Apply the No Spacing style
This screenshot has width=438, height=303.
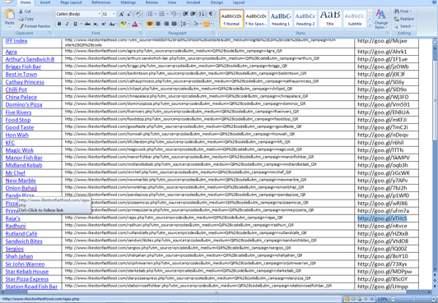[x=256, y=19]
